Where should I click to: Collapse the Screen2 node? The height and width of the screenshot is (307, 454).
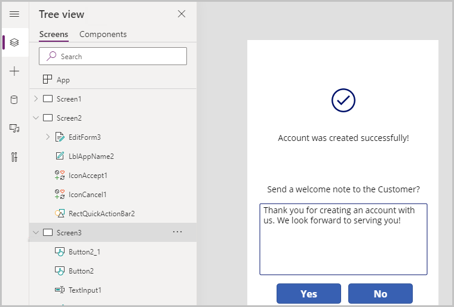[36, 118]
